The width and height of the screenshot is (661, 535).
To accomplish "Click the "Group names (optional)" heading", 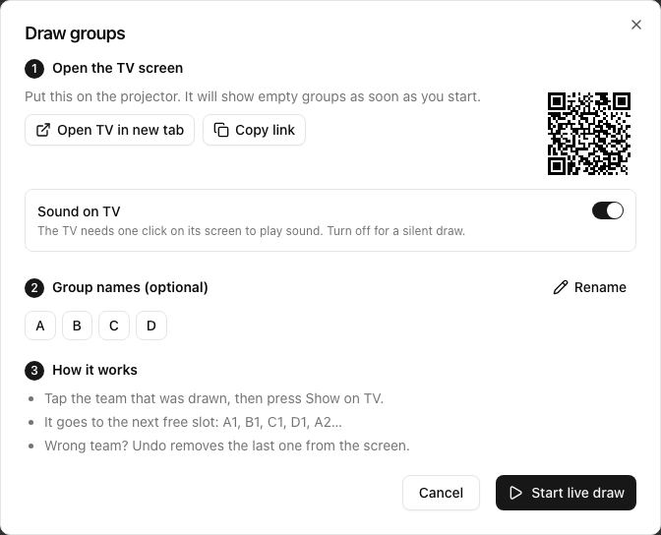I will click(x=130, y=287).
